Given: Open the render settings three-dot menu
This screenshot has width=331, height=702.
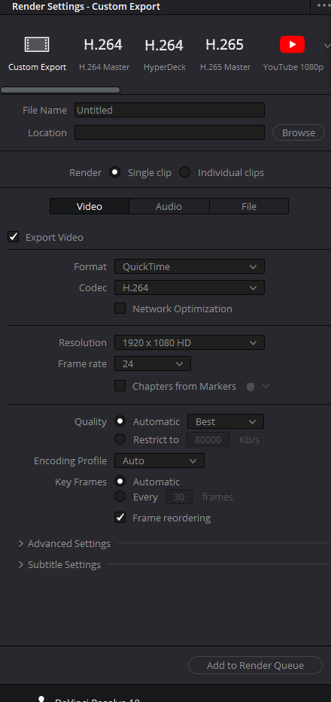Looking at the screenshot, I should coord(323,5).
